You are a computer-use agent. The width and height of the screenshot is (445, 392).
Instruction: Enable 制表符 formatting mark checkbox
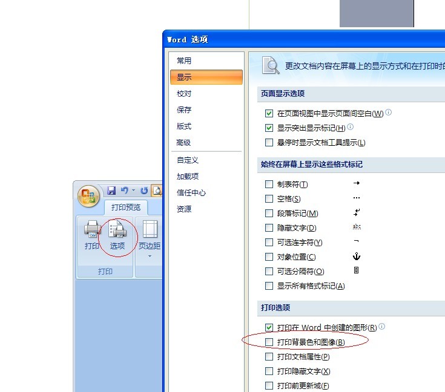[269, 185]
